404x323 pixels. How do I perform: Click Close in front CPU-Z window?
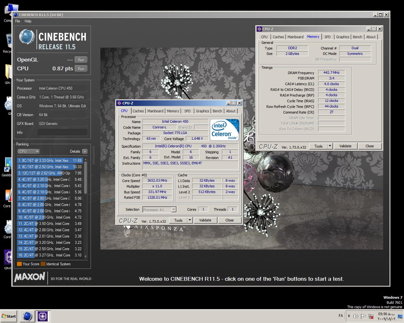coord(229,220)
